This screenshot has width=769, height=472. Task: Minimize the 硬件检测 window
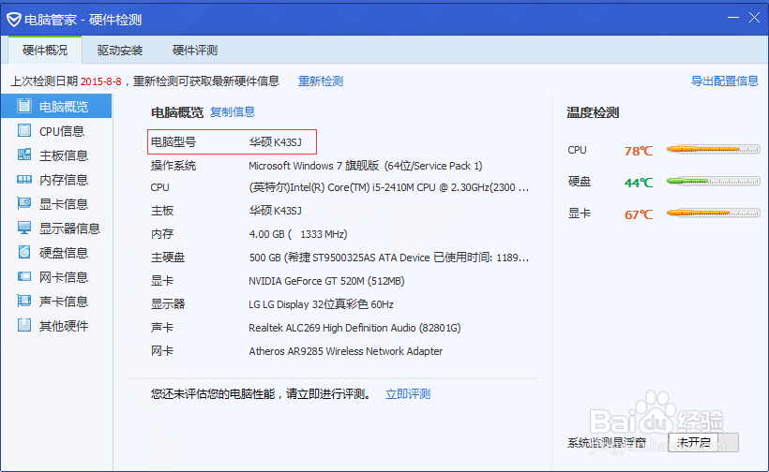click(733, 18)
